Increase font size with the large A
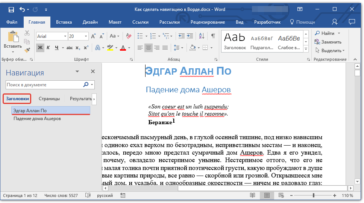Viewport: 364px width, 203px height. (93, 36)
